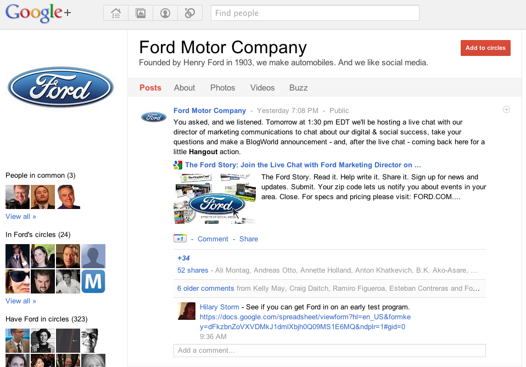Click Ford oval avatar beside the post
Screen dimensions: 526x367
(x=154, y=117)
